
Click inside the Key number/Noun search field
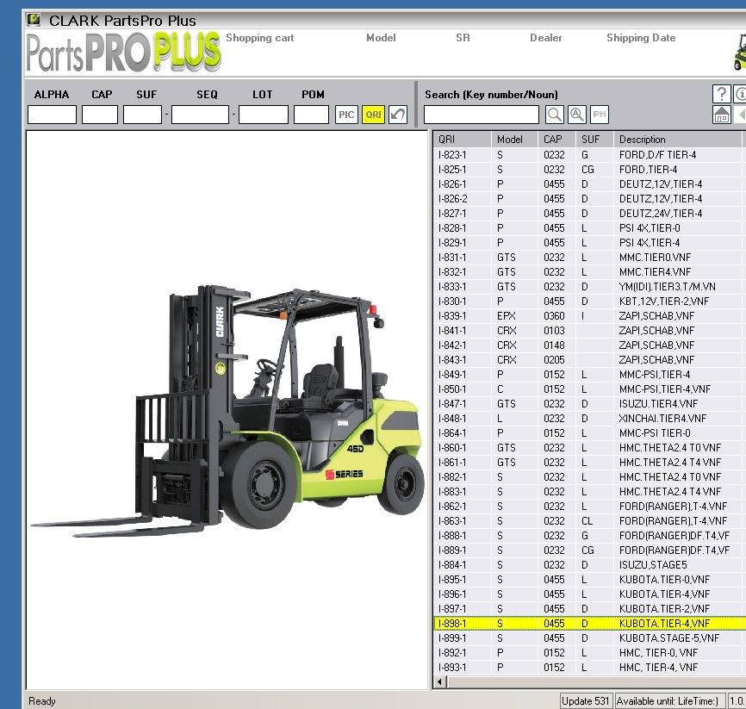pyautogui.click(x=481, y=114)
